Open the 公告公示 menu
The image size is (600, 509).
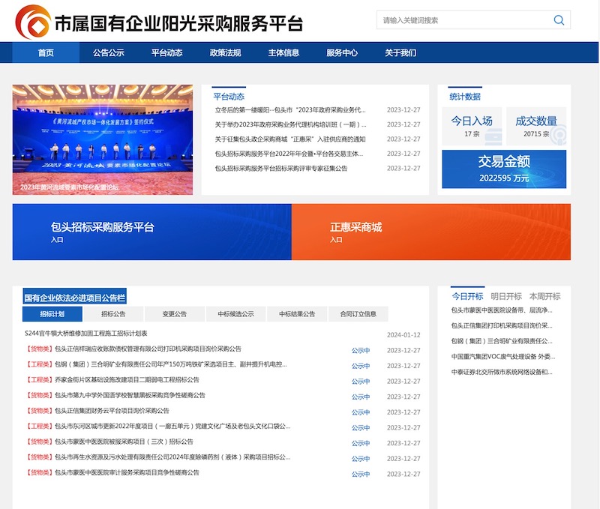tap(109, 52)
